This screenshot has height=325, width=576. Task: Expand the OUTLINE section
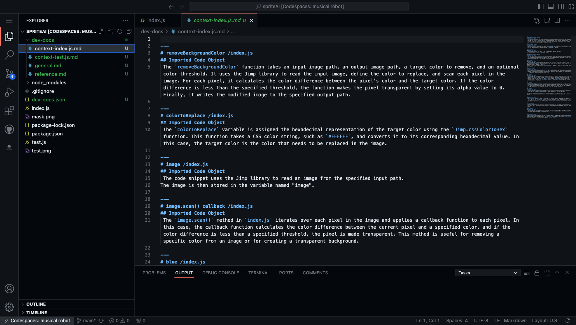(36, 304)
